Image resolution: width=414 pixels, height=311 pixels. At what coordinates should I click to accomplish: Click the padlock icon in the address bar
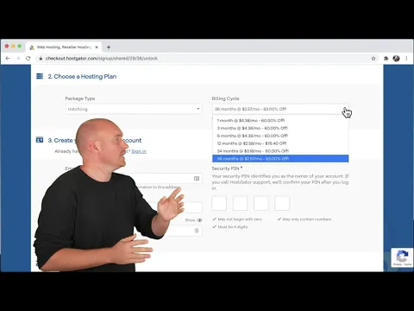41,59
